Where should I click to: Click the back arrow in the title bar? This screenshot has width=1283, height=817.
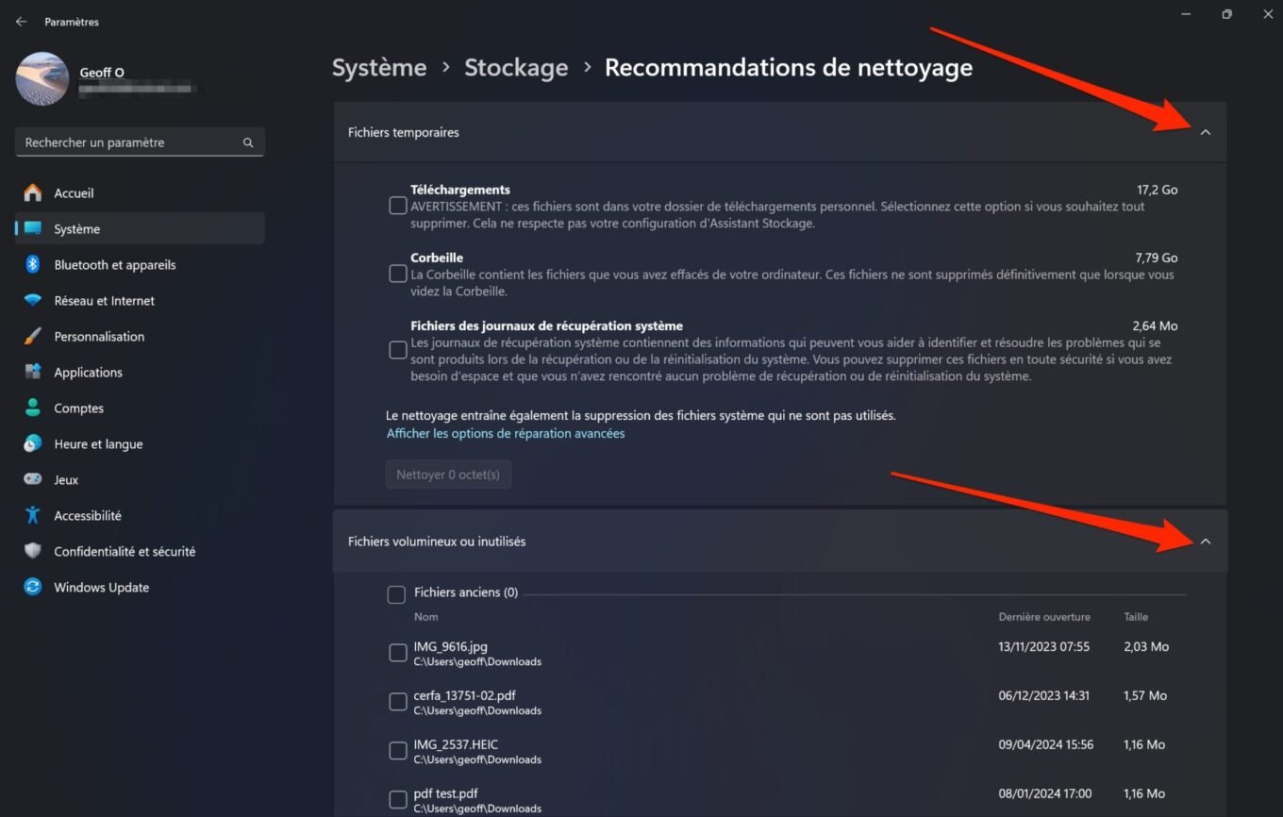tap(21, 22)
